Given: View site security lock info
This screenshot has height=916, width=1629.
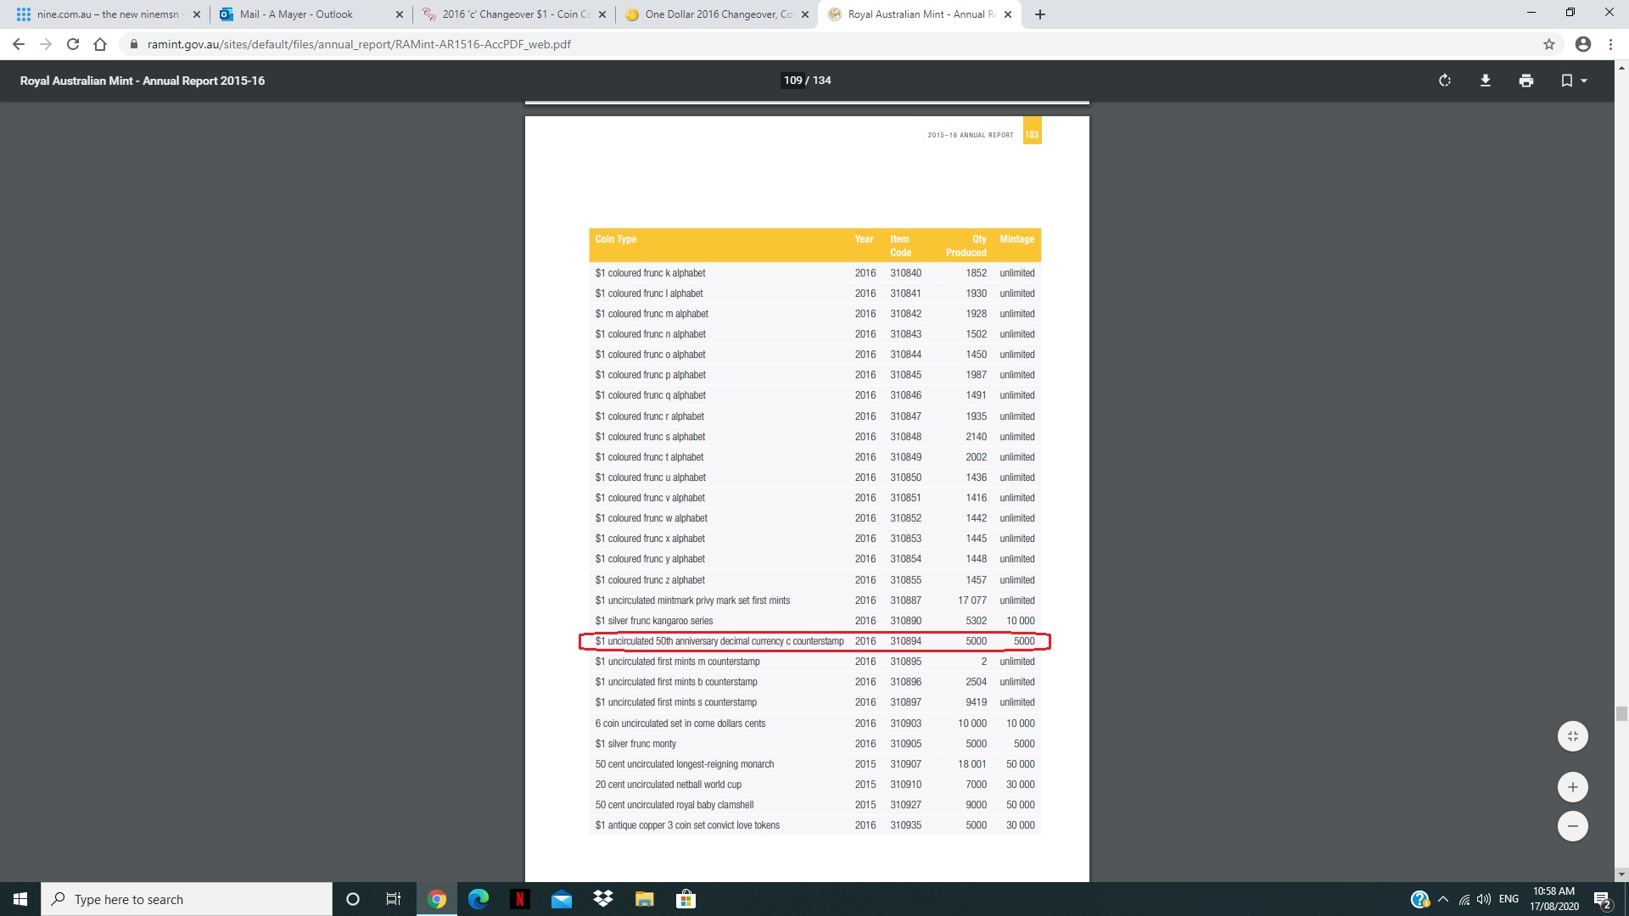Looking at the screenshot, I should [x=133, y=44].
